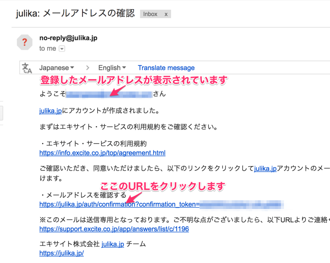Click the sentence まずはエキサイト・サービスの利用規約をご確認ください。
This screenshot has width=330, height=263.
(129, 127)
